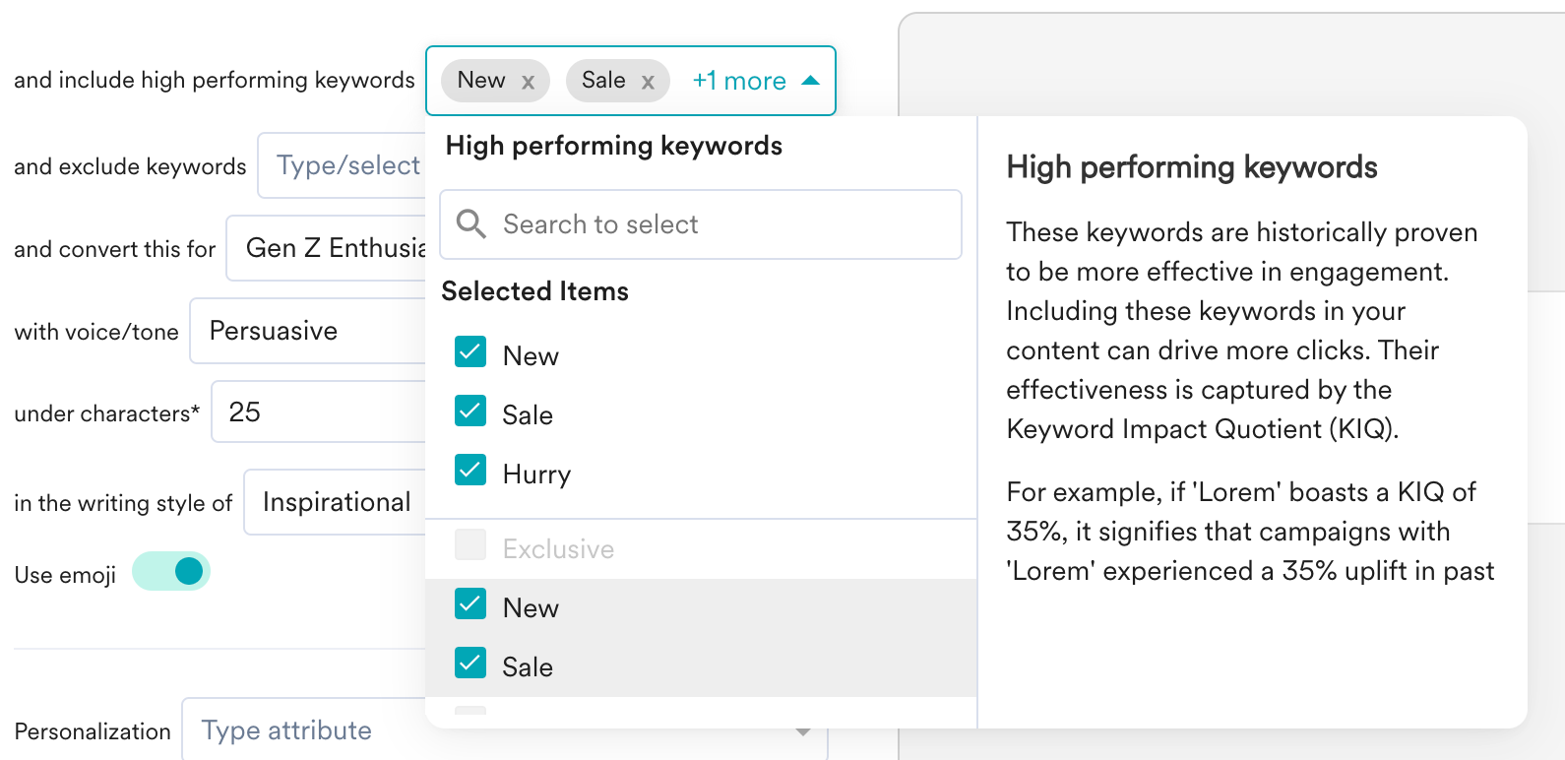
Task: Focus the Search to select field
Action: (719, 224)
